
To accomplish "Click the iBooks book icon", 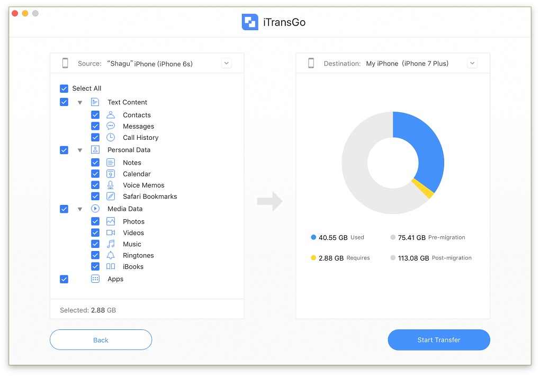I will (x=111, y=266).
